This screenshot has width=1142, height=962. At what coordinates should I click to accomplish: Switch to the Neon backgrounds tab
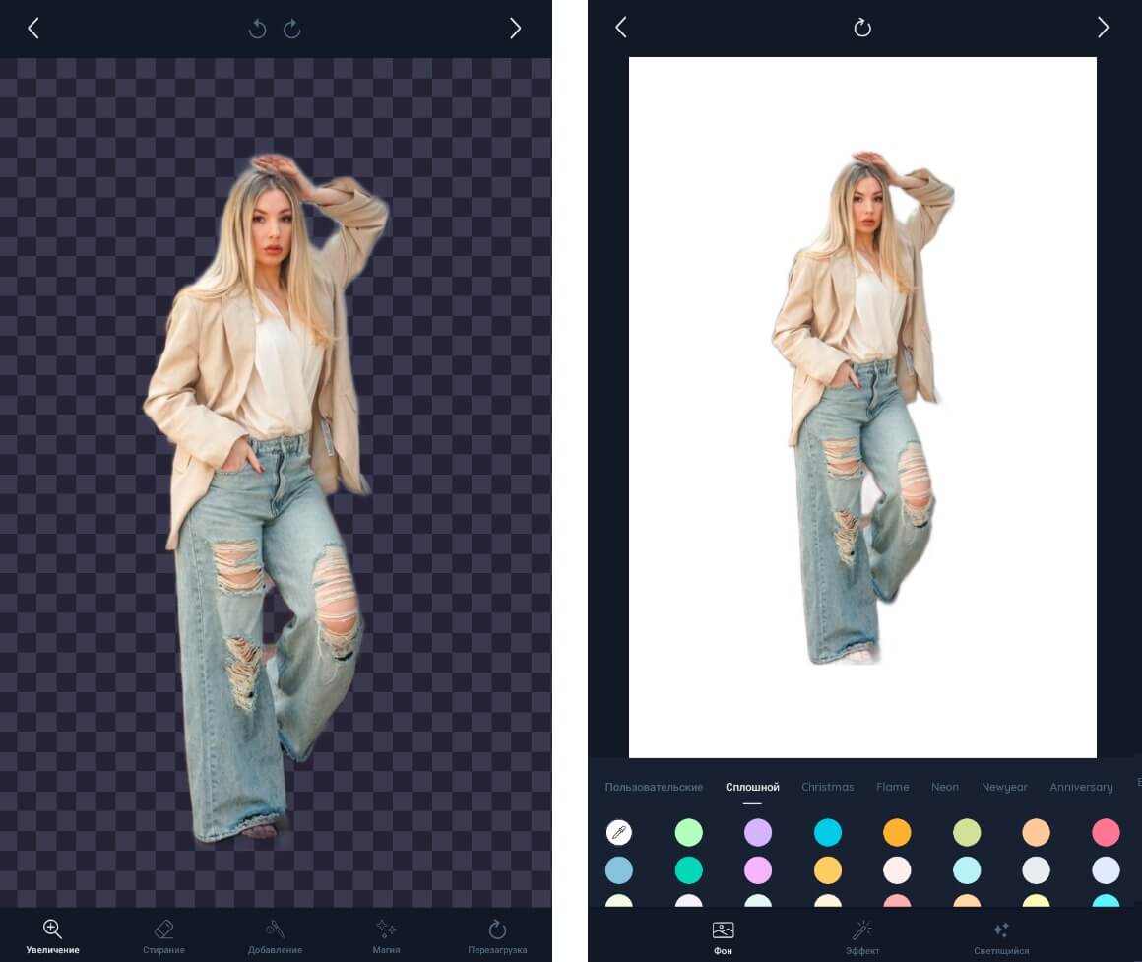(x=945, y=787)
